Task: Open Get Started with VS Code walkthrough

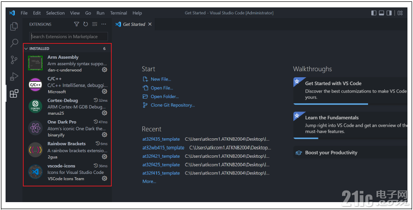Action: (x=350, y=91)
